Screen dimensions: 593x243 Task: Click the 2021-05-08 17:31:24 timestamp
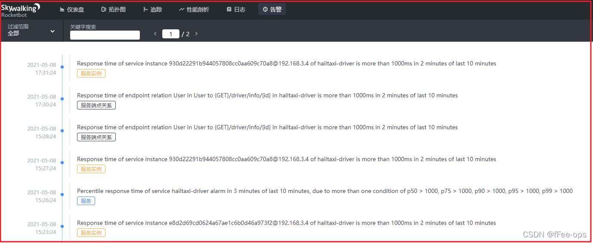42,69
